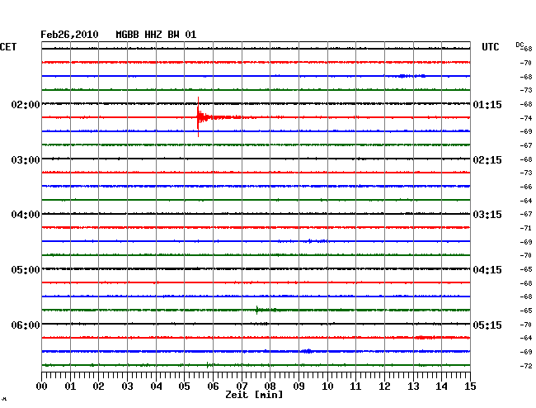
Task: Click the 06 minute axis label
Action: click(213, 386)
